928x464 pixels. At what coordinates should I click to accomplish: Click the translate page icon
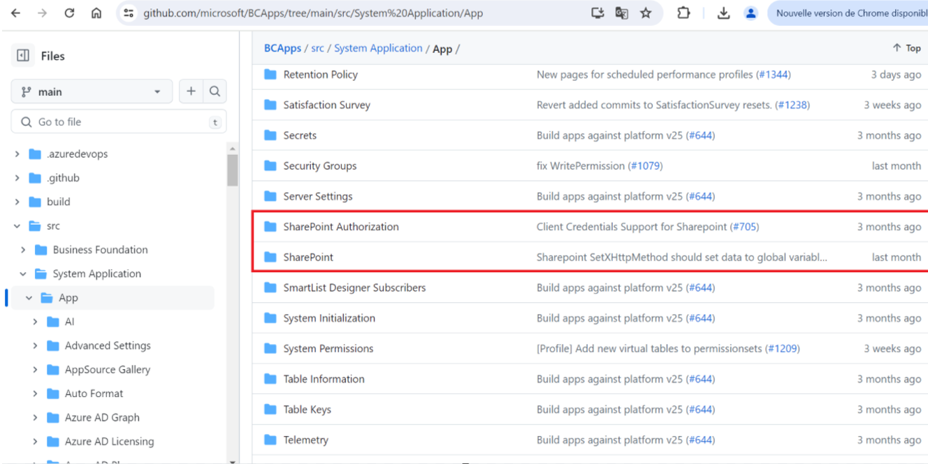621,13
